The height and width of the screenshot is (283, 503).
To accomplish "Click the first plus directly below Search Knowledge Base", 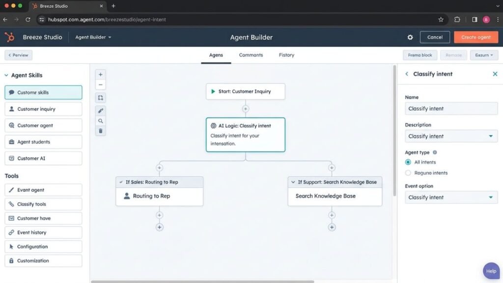I will [332, 215].
